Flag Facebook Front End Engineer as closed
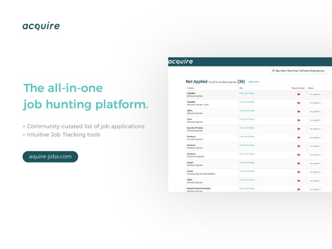This screenshot has width=332, height=249. point(298,137)
